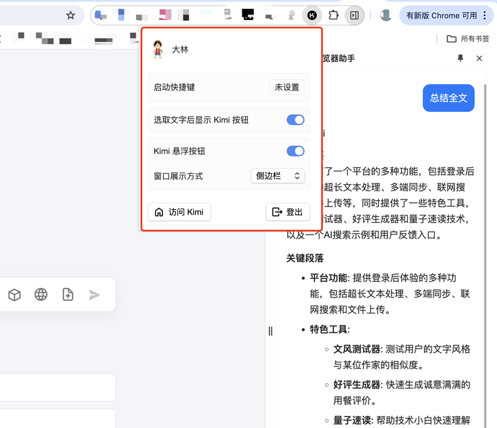The image size is (497, 428).
Task: Click the 量子速读 sub-bullet text
Action: tap(352, 420)
